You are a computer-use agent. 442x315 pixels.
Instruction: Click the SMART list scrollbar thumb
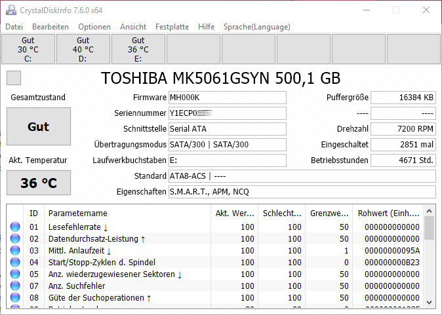430,228
